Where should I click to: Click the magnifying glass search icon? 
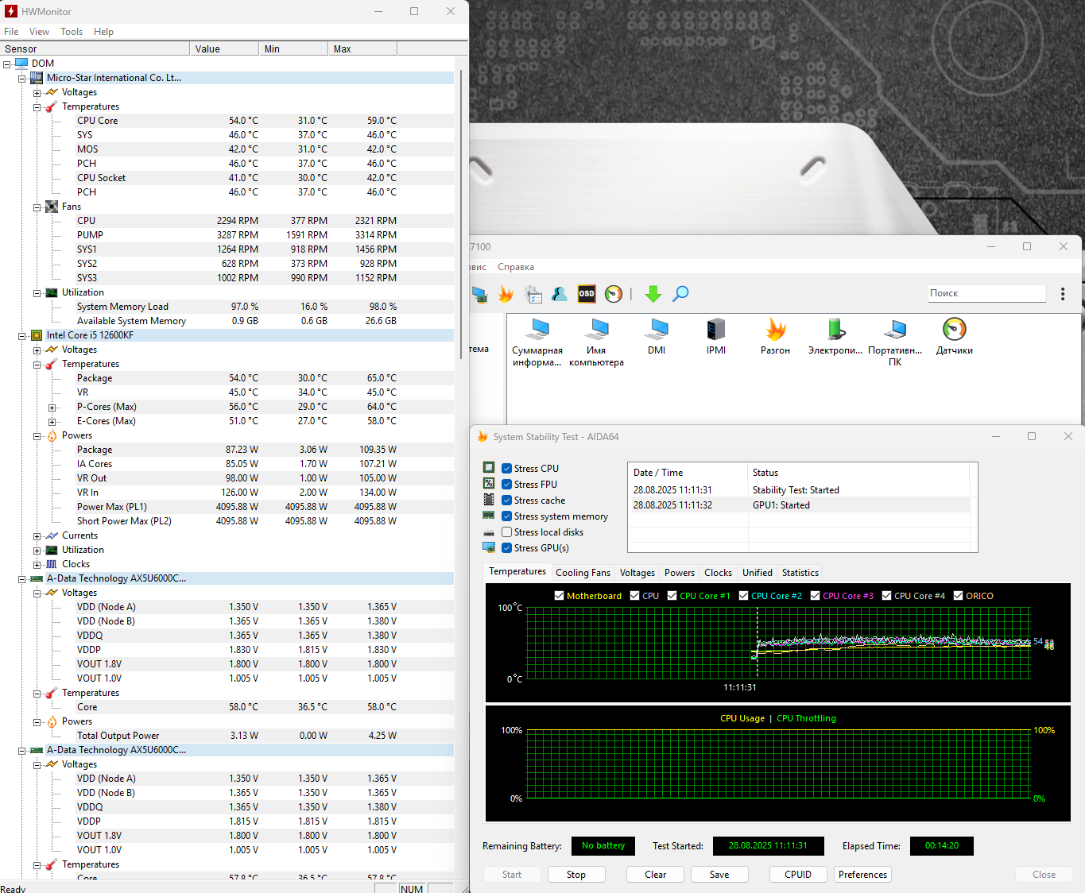point(680,294)
